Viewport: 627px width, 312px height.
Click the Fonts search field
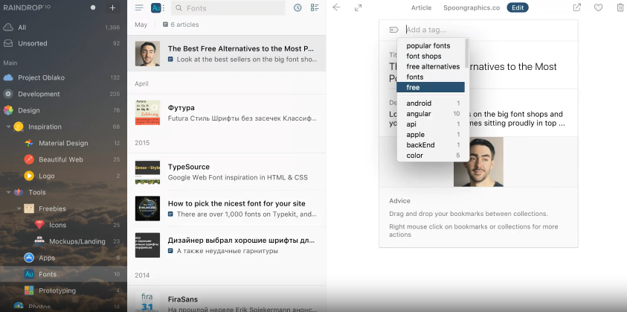[228, 8]
